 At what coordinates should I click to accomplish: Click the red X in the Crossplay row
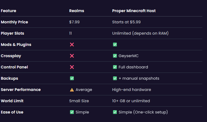72,56
